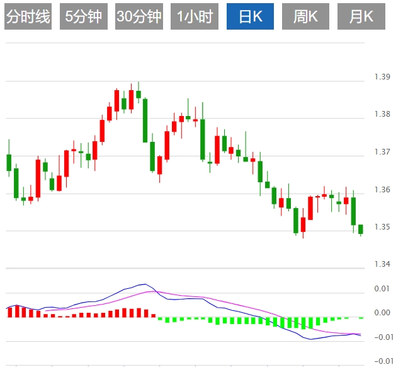The height and width of the screenshot is (367, 408).
Task: Click the 0.01 MACD axis label
Action: pos(382,289)
